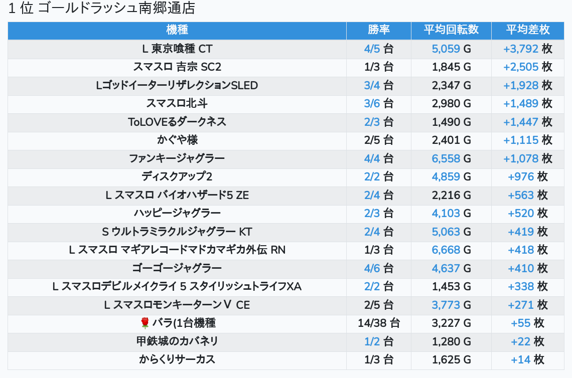Screen dimensions: 572x378
Task: Click the ゴーゴージャグラー machine name
Action: [177, 268]
